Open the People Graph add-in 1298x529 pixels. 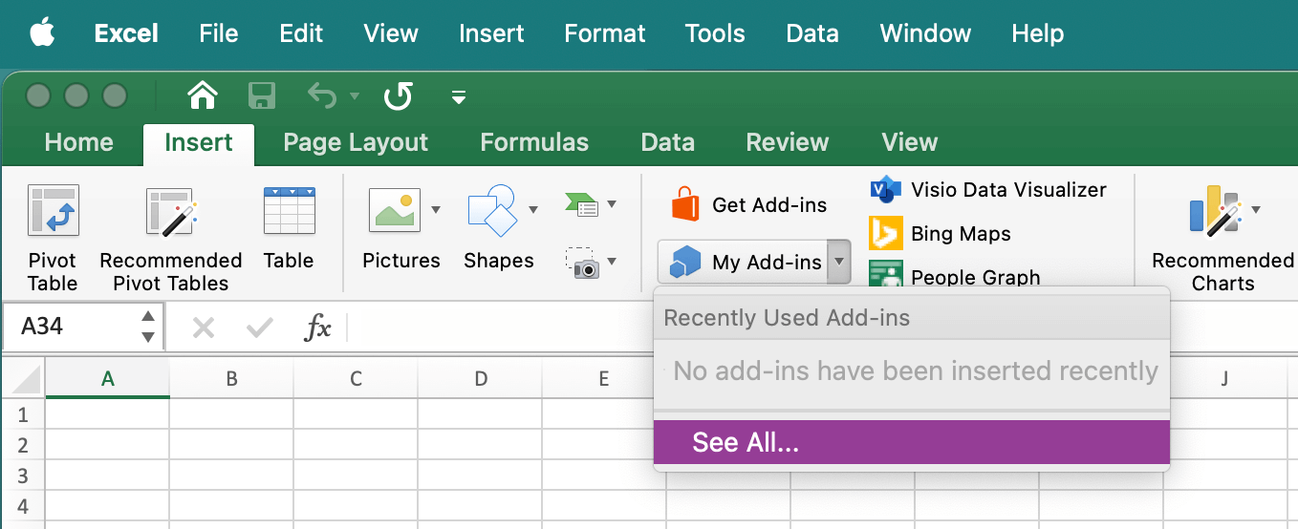[954, 275]
